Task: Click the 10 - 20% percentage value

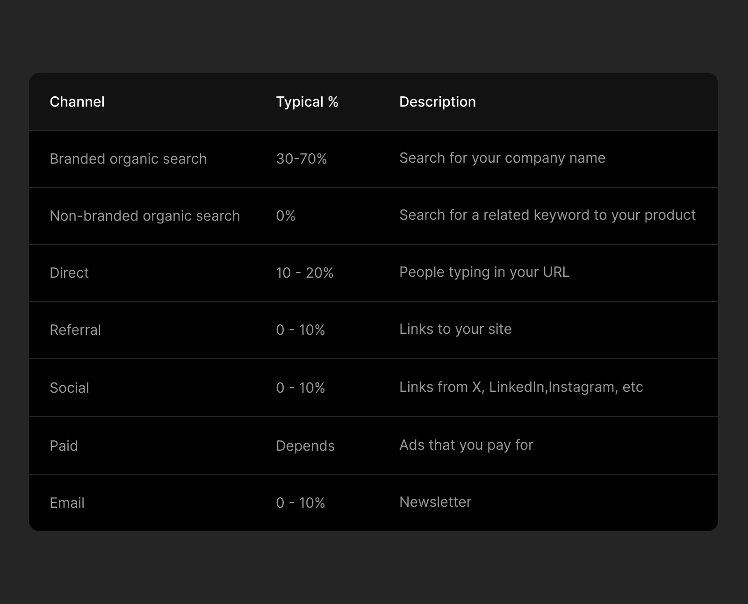Action: [304, 273]
